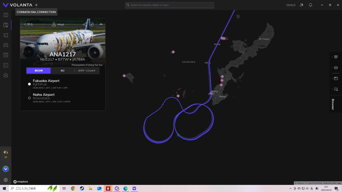Go back with the 戻る button

[28, 24]
